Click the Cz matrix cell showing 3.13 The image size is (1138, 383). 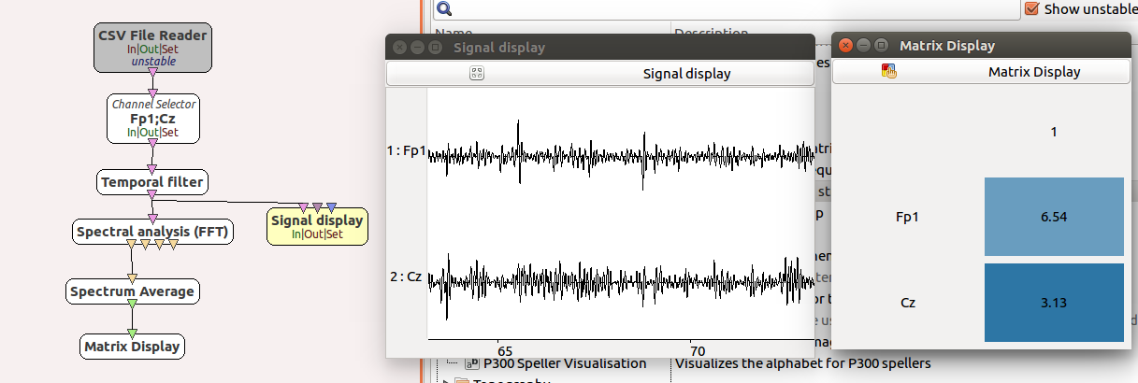(1054, 302)
